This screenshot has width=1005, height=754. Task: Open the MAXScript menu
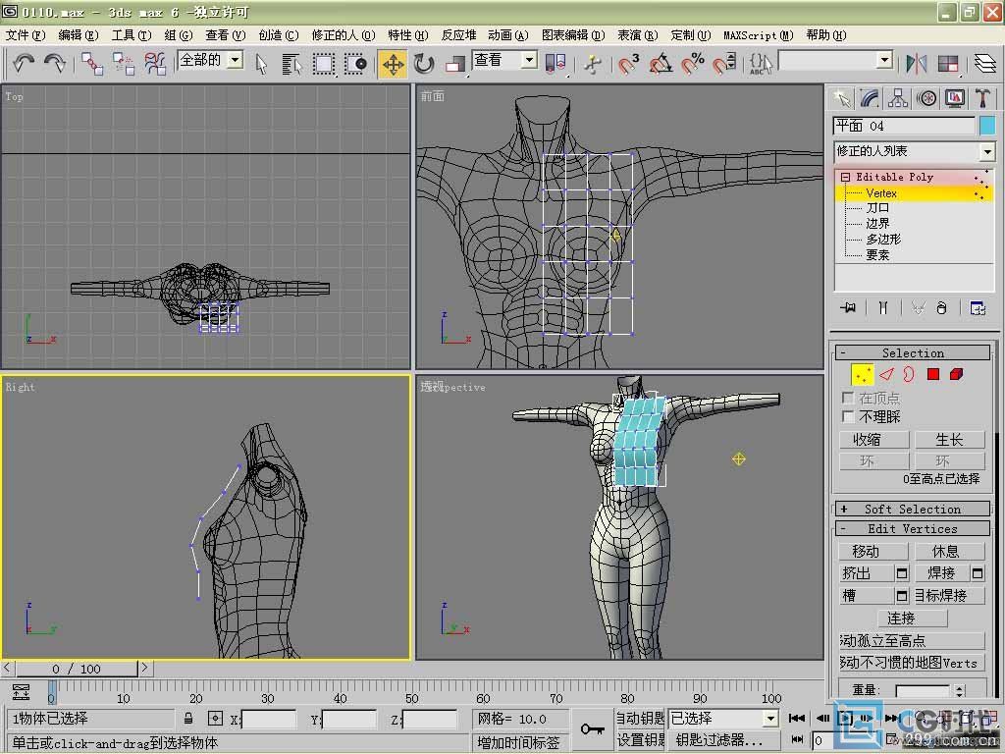pyautogui.click(x=759, y=35)
